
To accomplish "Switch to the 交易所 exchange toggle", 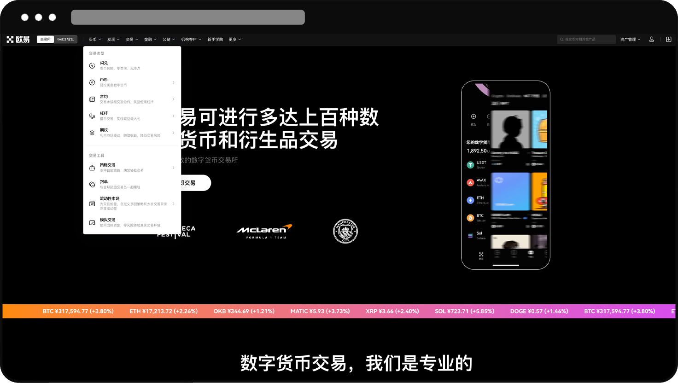I will (45, 40).
